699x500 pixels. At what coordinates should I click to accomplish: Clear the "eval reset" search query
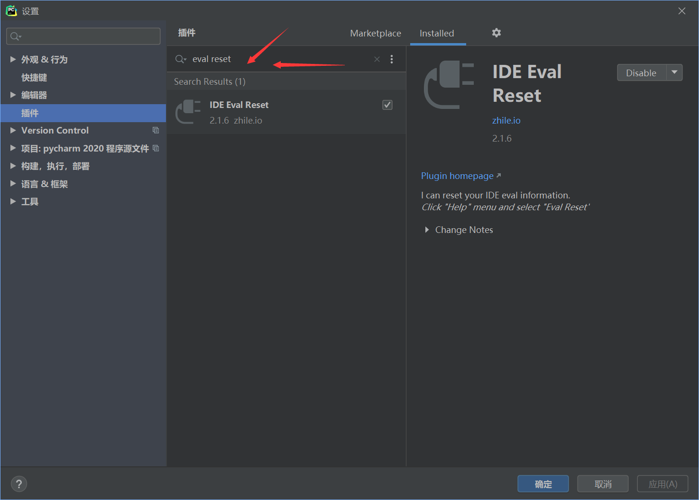(377, 59)
